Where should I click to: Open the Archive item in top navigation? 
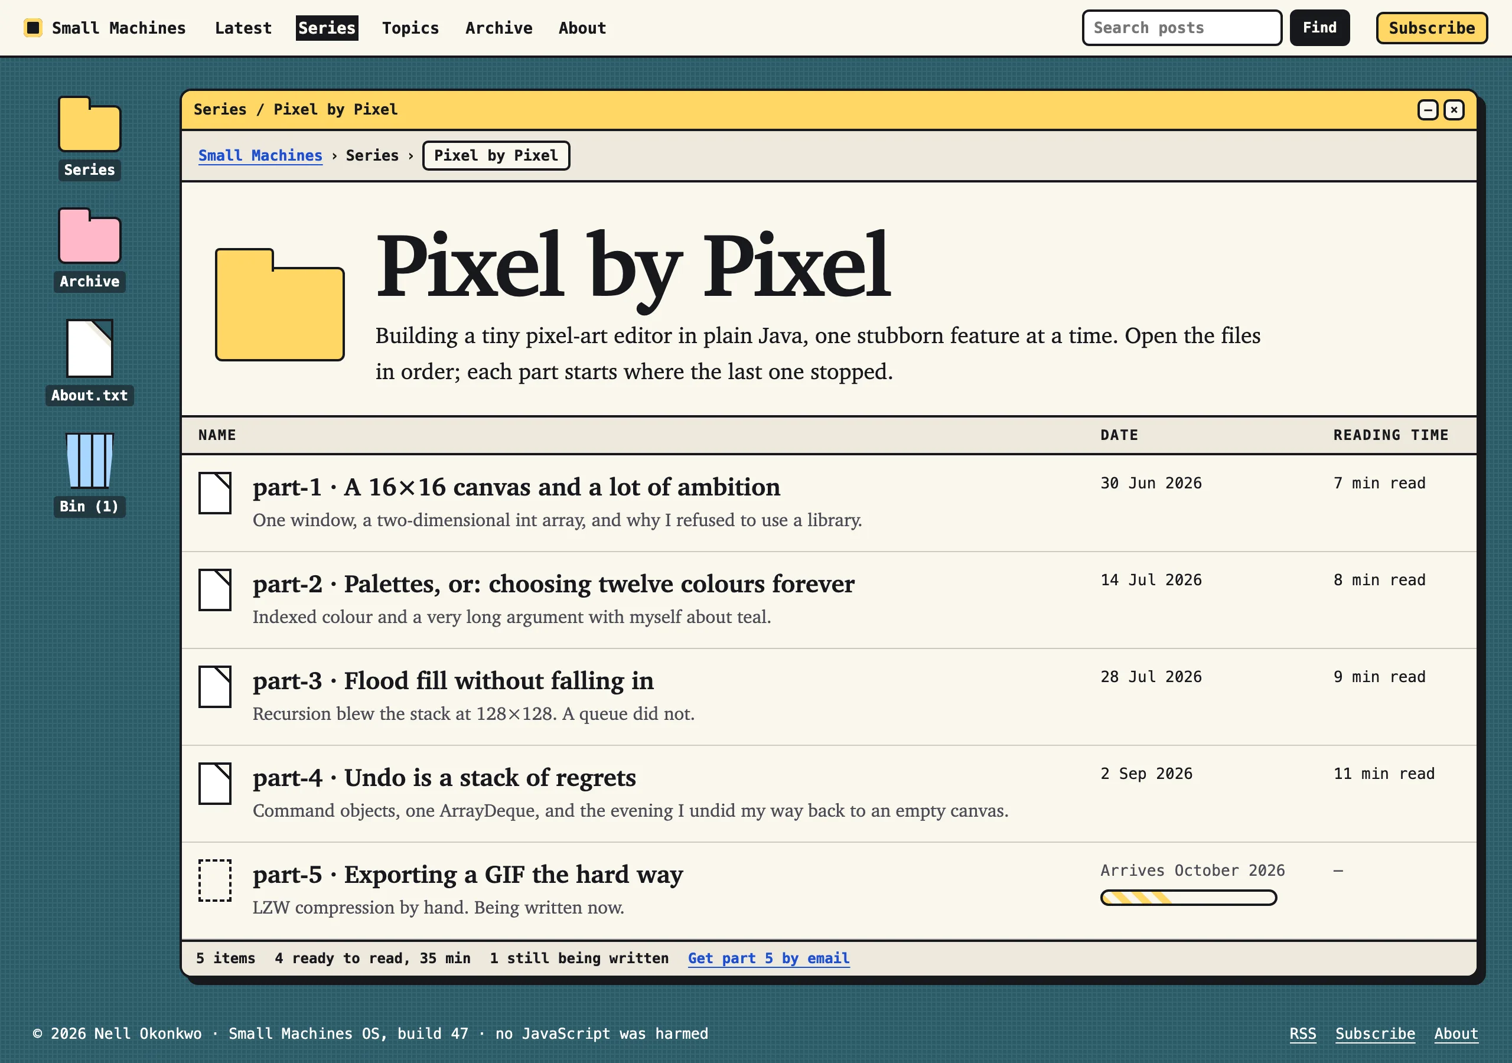(498, 28)
